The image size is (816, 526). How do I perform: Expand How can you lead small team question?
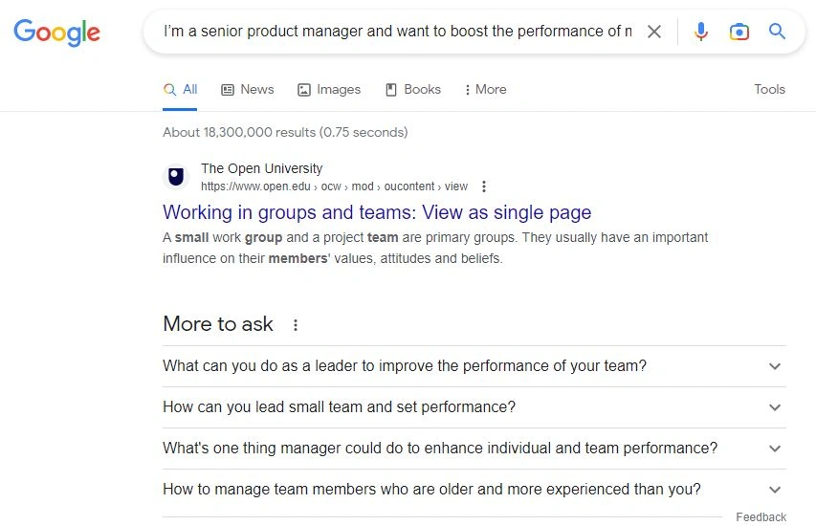pyautogui.click(x=474, y=407)
